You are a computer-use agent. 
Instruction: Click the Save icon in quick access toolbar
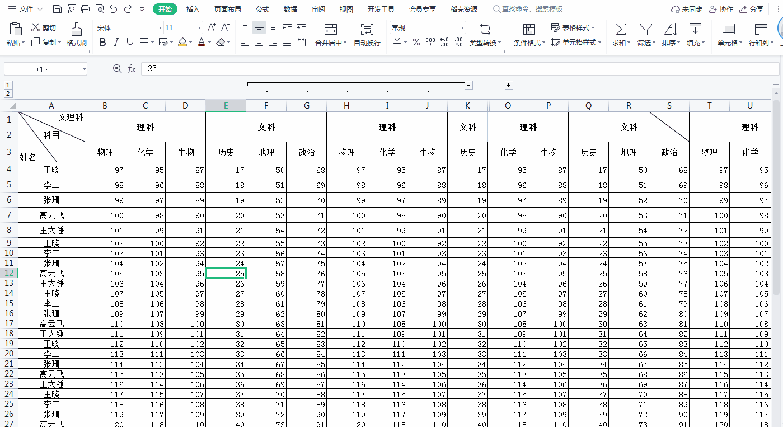tap(57, 9)
